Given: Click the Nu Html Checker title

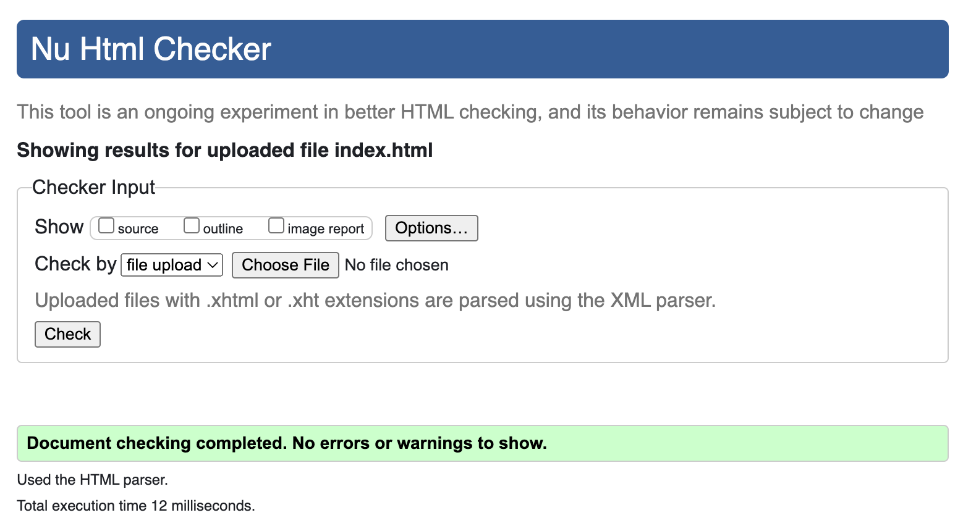Looking at the screenshot, I should pyautogui.click(x=150, y=49).
